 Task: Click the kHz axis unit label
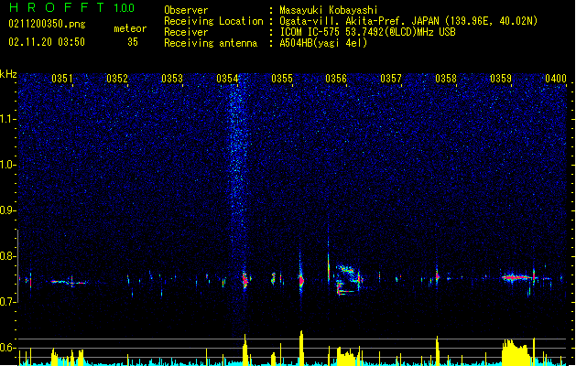pos(8,74)
